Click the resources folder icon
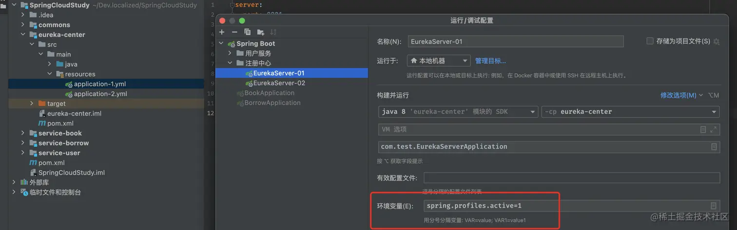The height and width of the screenshot is (230, 737). click(59, 74)
